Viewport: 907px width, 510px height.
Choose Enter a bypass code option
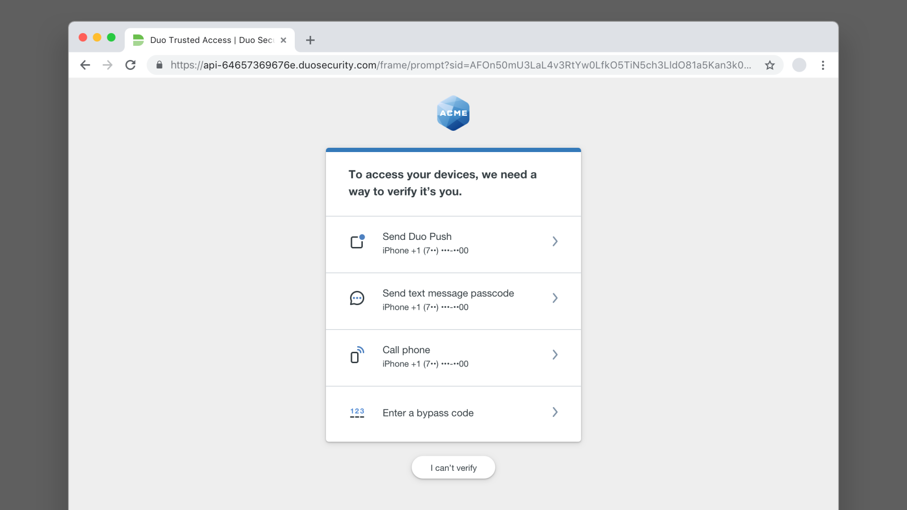pos(453,414)
